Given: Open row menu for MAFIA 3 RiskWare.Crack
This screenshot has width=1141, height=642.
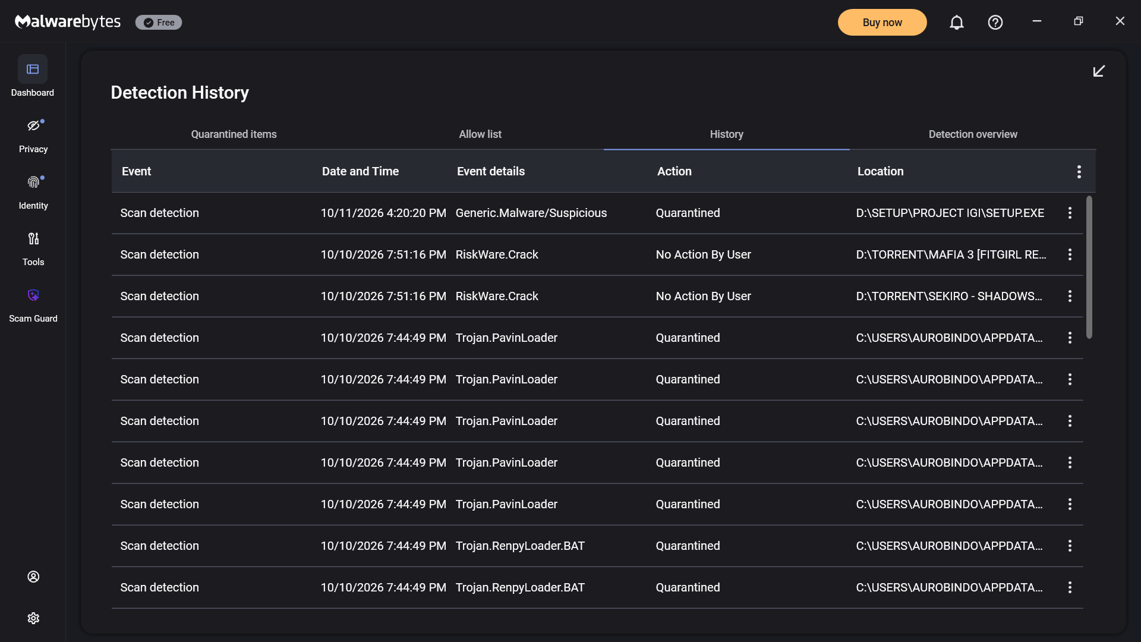Looking at the screenshot, I should [1070, 254].
